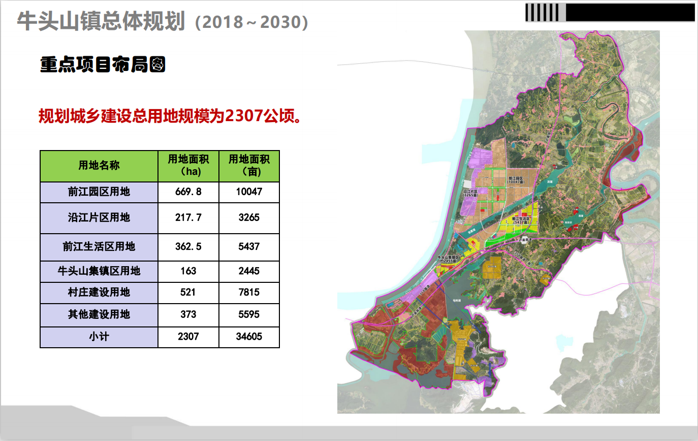The image size is (698, 441).
Task: Click the 前江生活区用地 table row label
Action: (x=99, y=247)
